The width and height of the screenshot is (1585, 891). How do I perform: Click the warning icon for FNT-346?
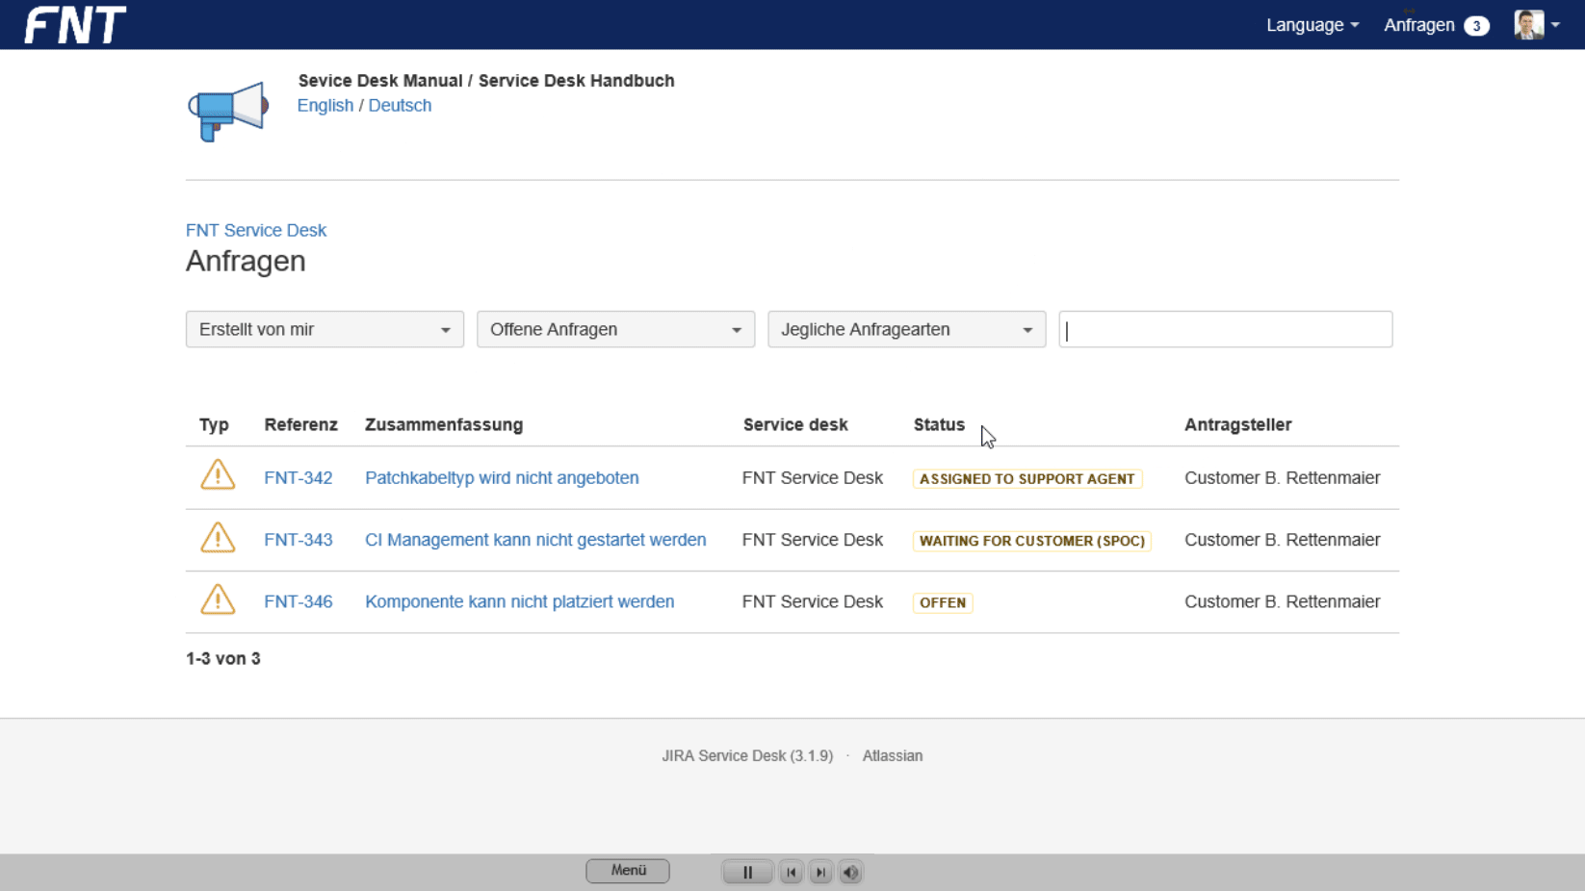point(218,599)
